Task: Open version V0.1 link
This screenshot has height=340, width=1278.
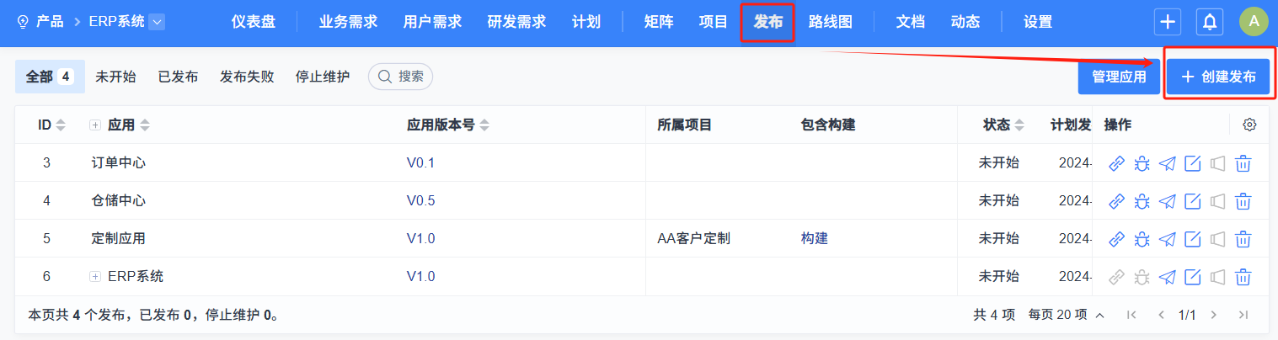Action: pyautogui.click(x=420, y=163)
